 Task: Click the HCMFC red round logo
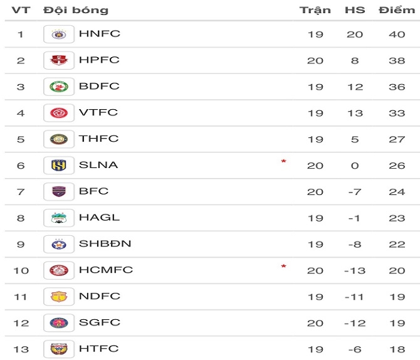click(x=59, y=270)
